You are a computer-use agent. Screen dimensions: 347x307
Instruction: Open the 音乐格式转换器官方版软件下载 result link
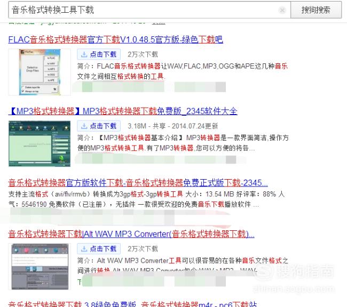(138, 183)
